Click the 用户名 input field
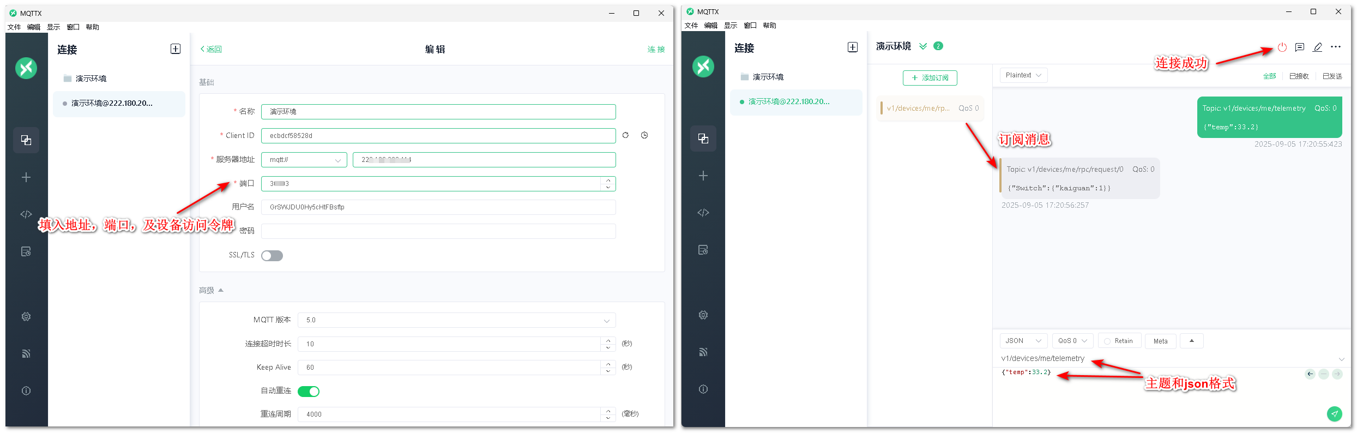 (438, 207)
